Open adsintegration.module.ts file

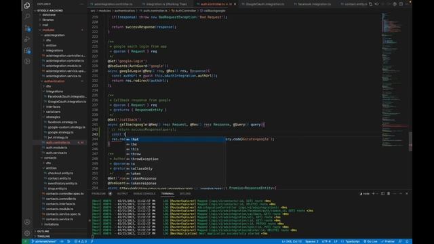click(x=63, y=66)
